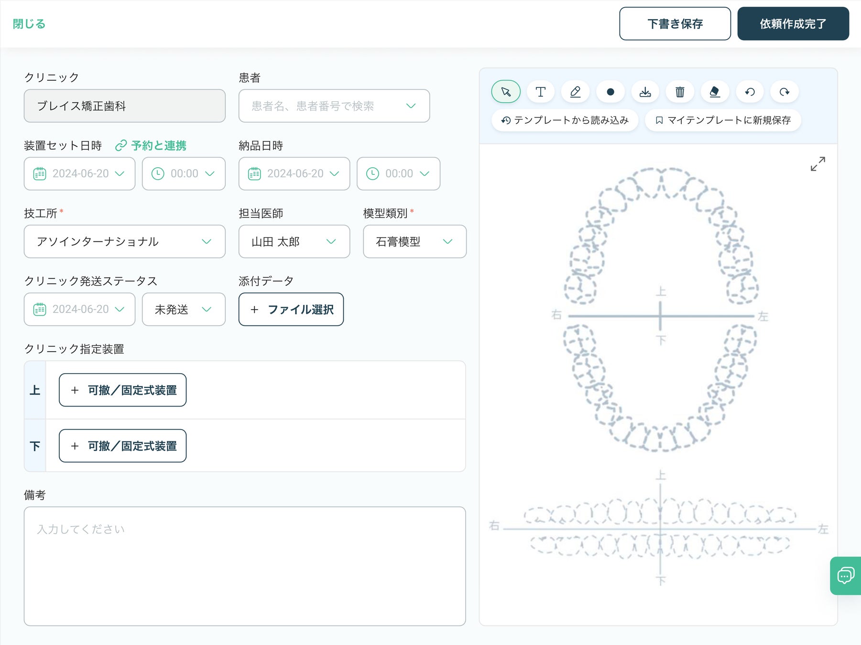
Task: Click the download icon in drawing toolbar
Action: (645, 92)
